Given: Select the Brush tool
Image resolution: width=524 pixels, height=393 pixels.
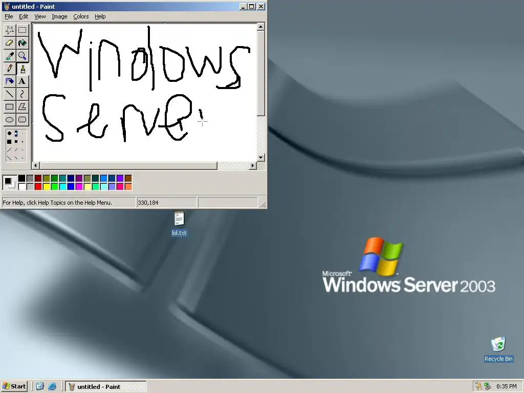Looking at the screenshot, I should coord(23,69).
